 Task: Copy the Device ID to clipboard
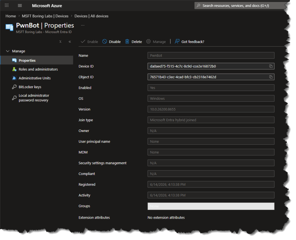(271, 66)
